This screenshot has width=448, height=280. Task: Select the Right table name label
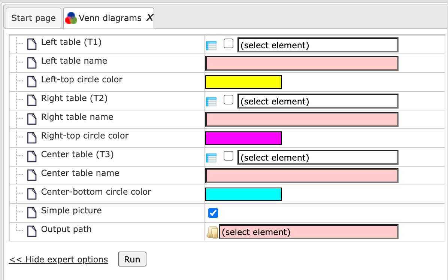pos(77,117)
